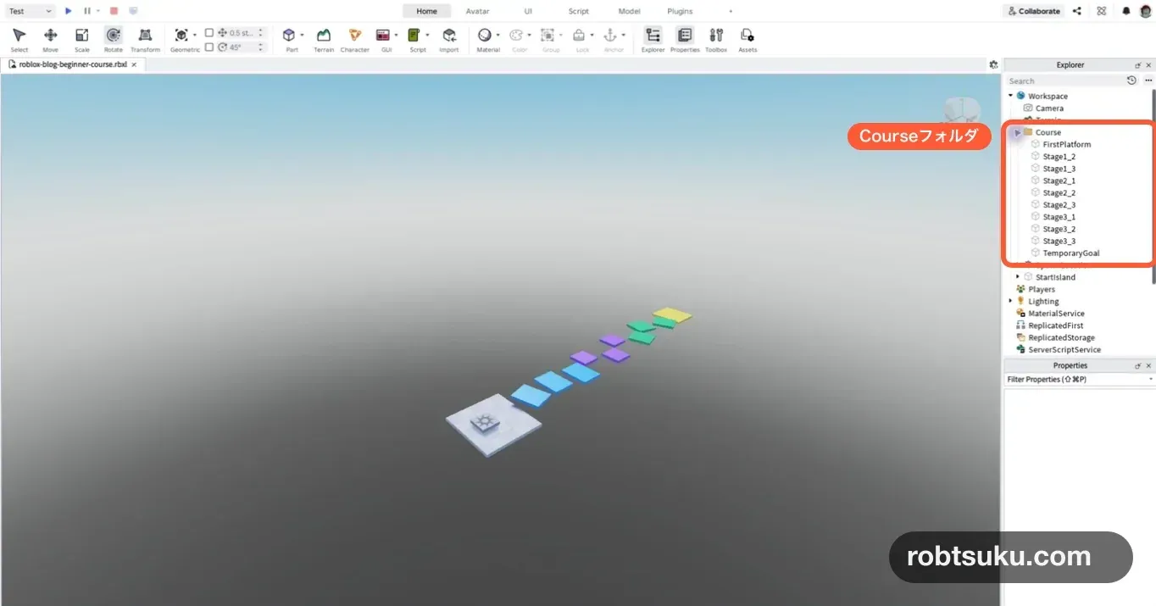Open the Material dropdown arrow
Image resolution: width=1156 pixels, height=606 pixels.
pyautogui.click(x=497, y=36)
